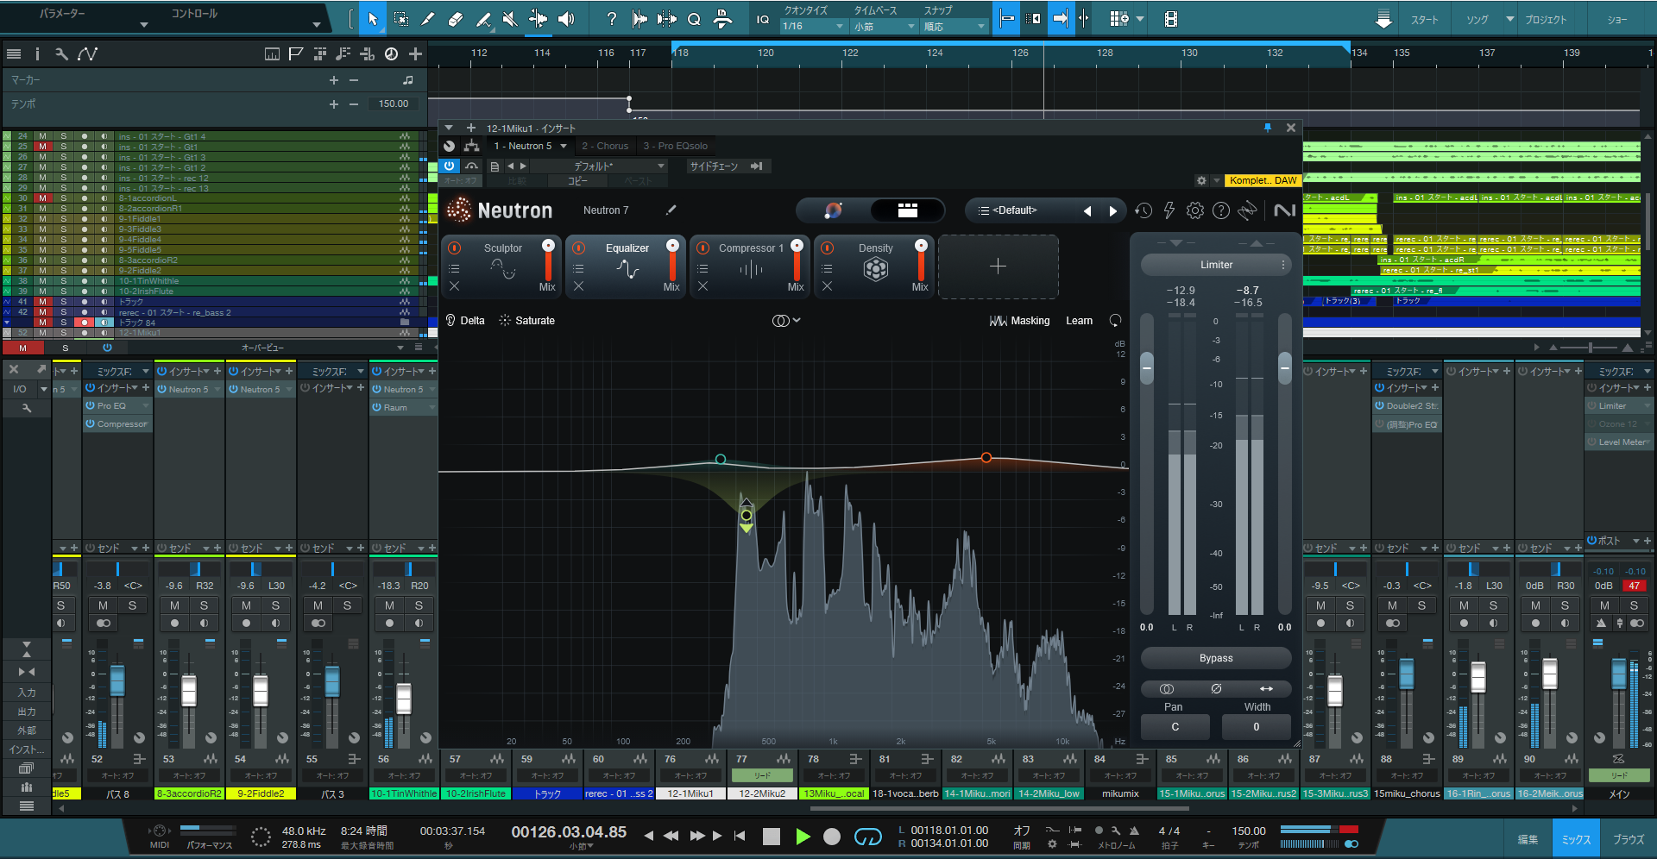1657x859 pixels.
Task: Open the 1 - Neutron 5 insert dropdown arrow
Action: click(564, 146)
